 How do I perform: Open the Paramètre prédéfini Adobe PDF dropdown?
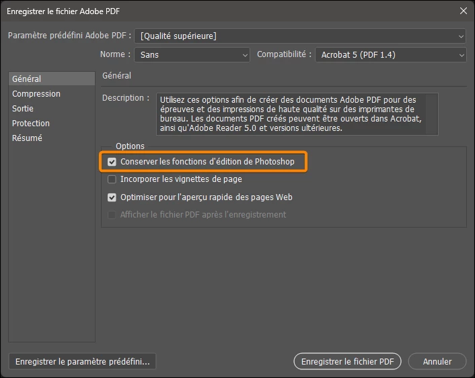point(300,36)
